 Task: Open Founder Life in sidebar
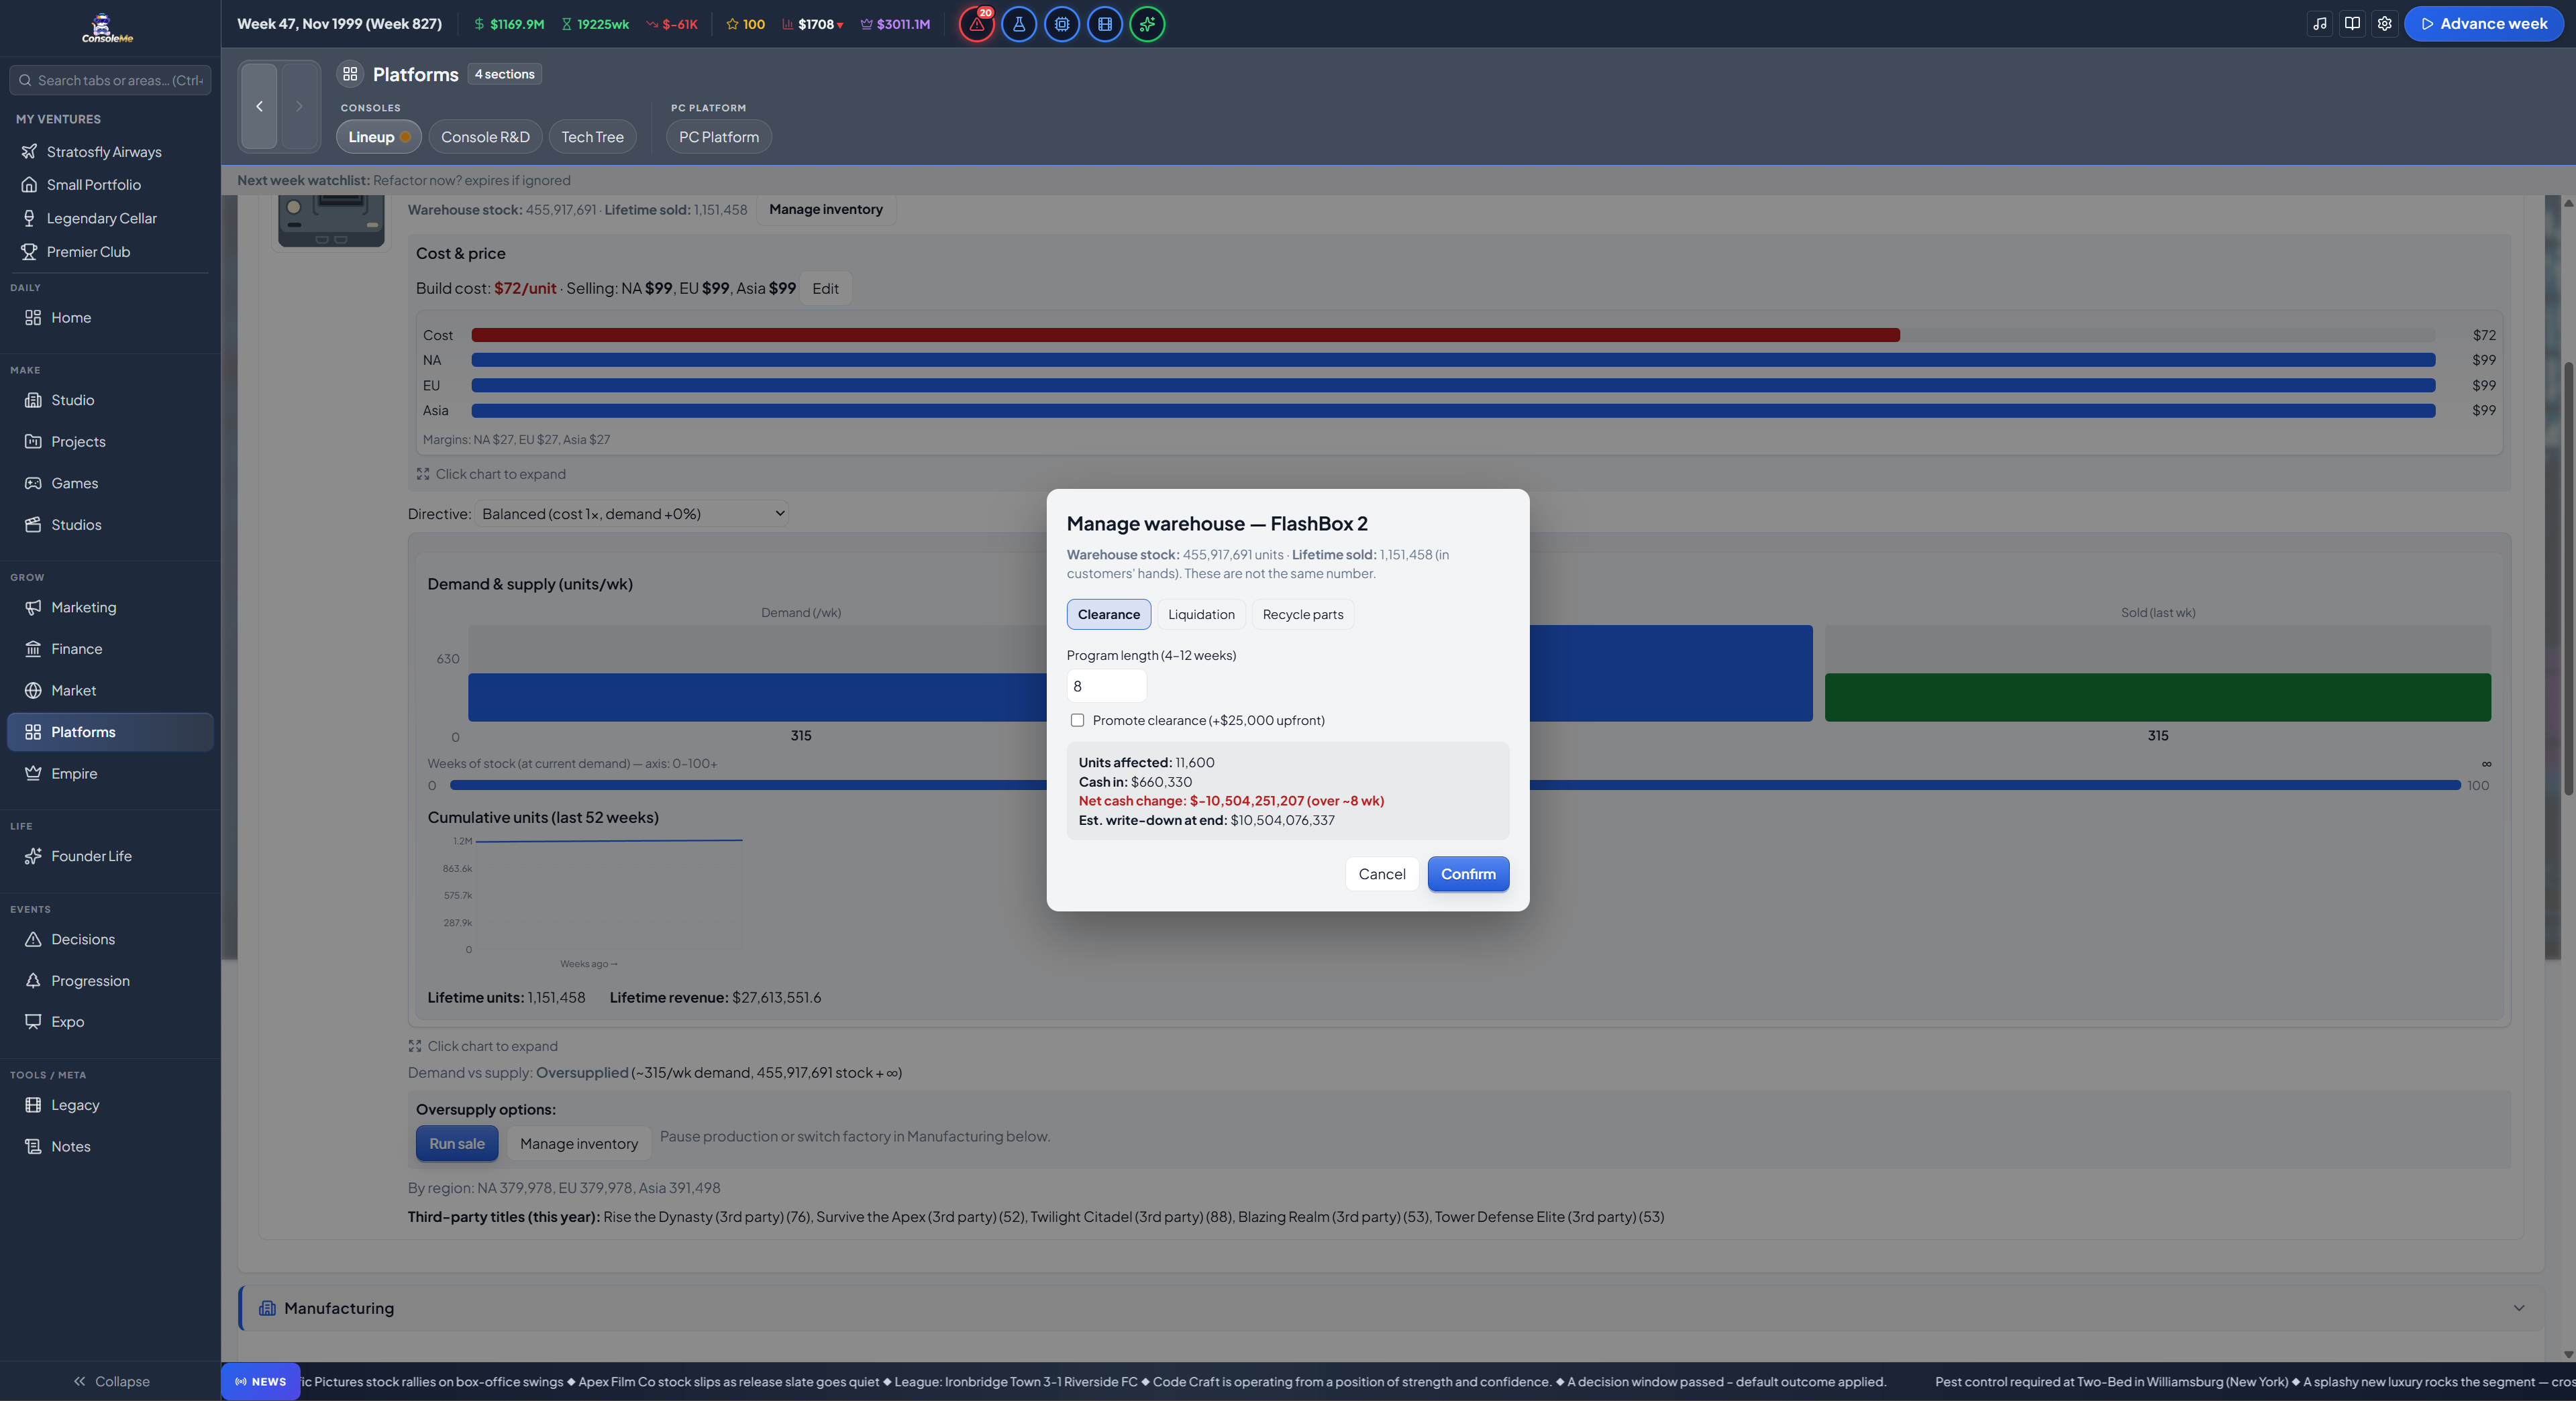(110, 856)
